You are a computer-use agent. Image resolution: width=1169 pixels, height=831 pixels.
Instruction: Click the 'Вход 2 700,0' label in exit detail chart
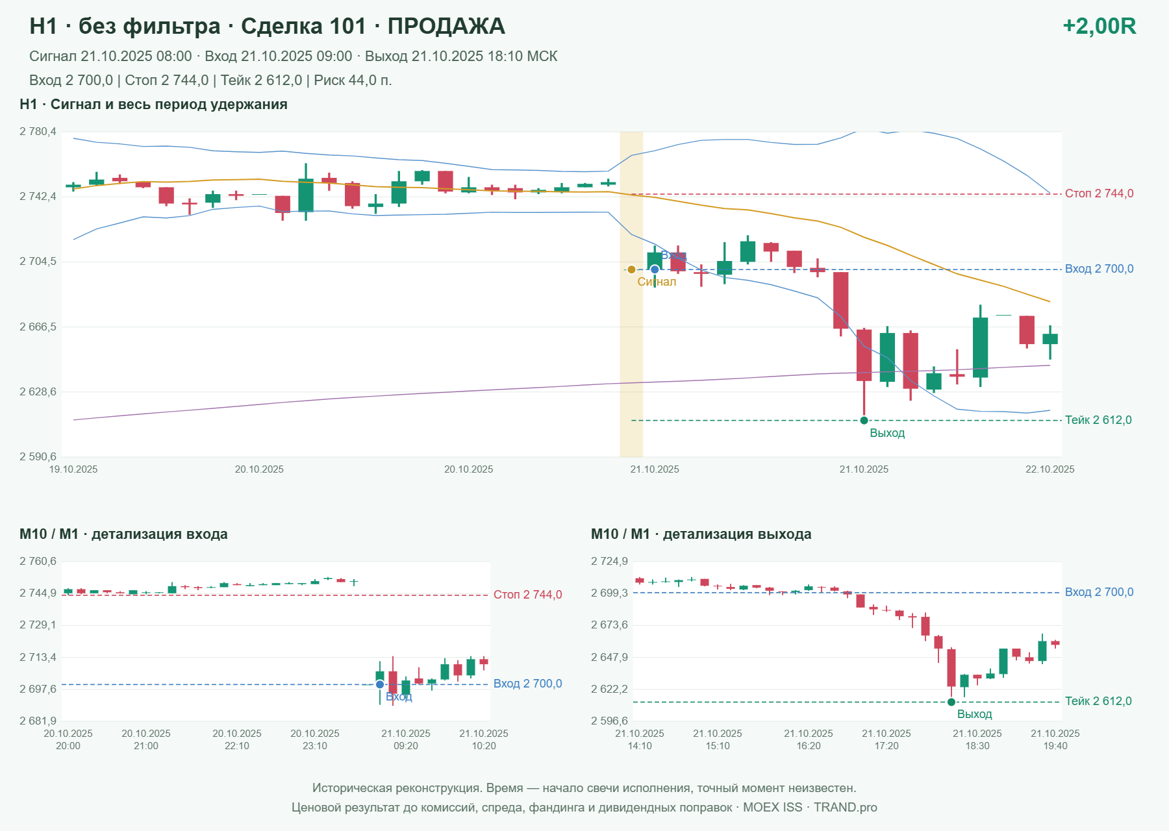pyautogui.click(x=1099, y=592)
